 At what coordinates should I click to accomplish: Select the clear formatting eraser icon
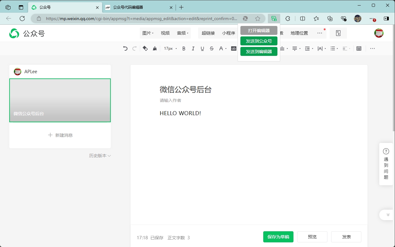145,48
